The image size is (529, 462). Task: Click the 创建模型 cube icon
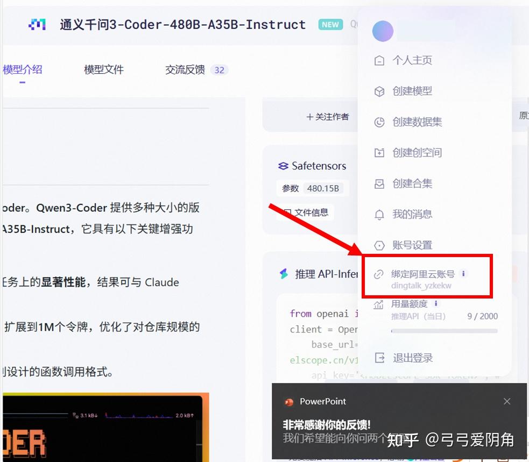tap(380, 91)
